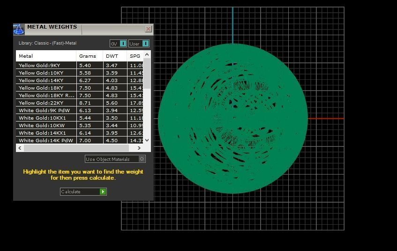Click the 3.47 DWT value
Image resolution: width=397 pixels, height=251 pixels.
tap(112, 65)
